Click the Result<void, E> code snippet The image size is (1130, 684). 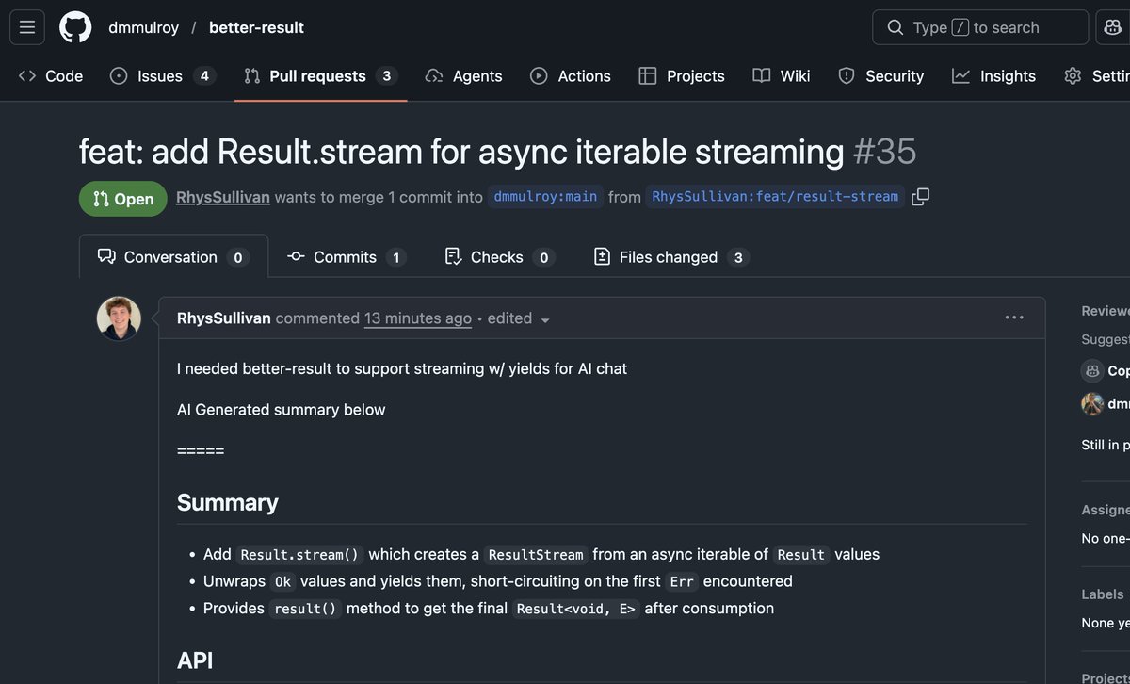click(x=576, y=609)
